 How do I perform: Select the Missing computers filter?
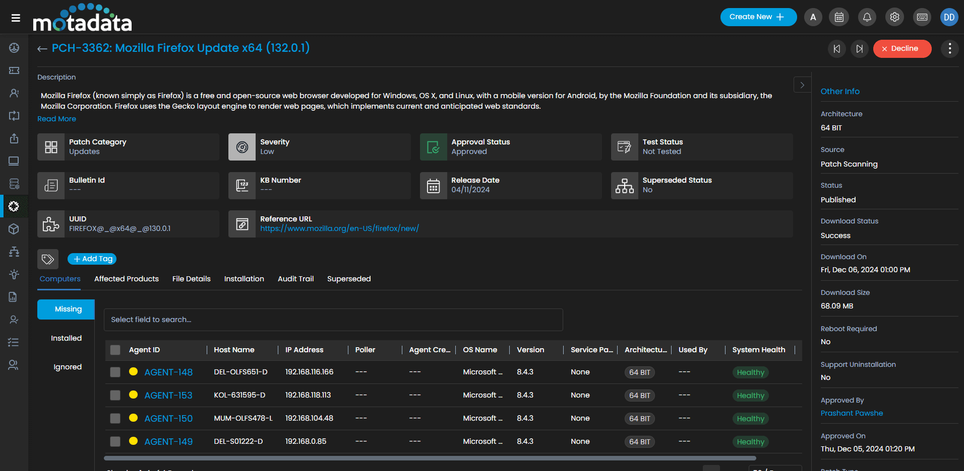pyautogui.click(x=66, y=309)
